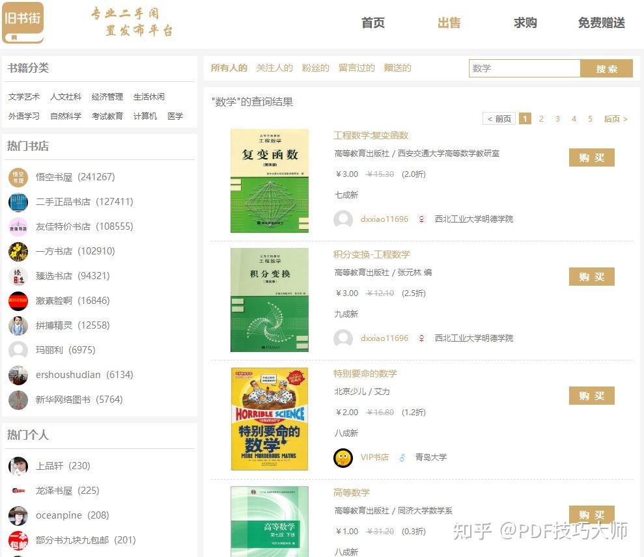The width and height of the screenshot is (644, 557).
Task: Open 计算机 book category
Action: click(145, 116)
